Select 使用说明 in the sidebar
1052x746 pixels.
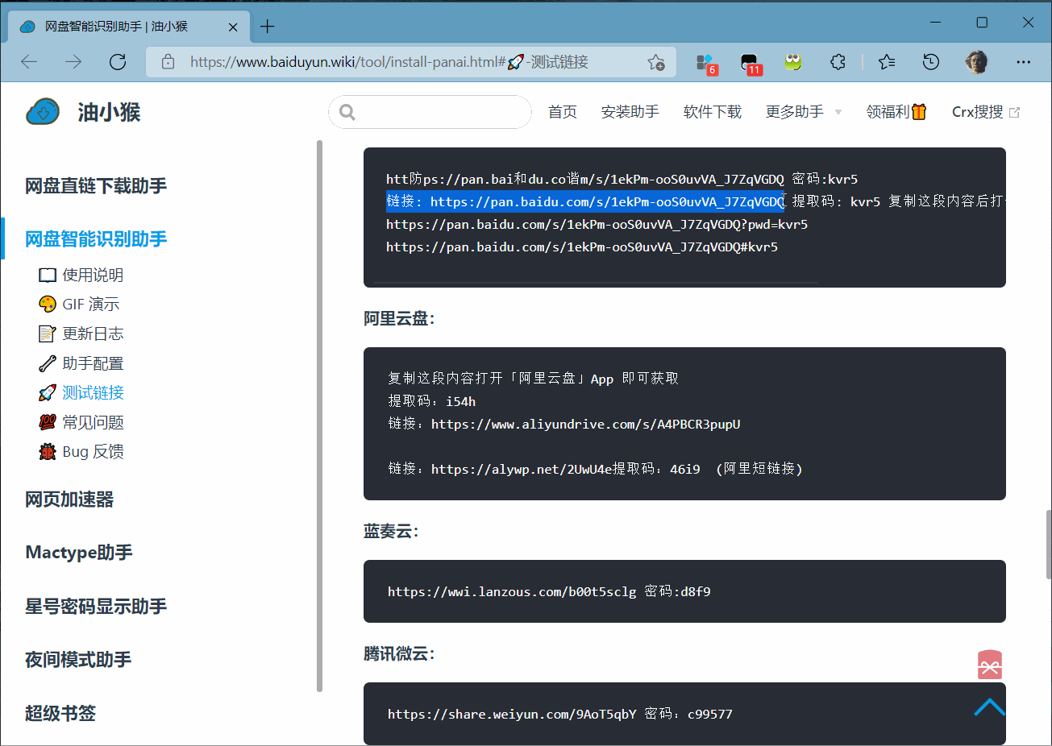93,276
